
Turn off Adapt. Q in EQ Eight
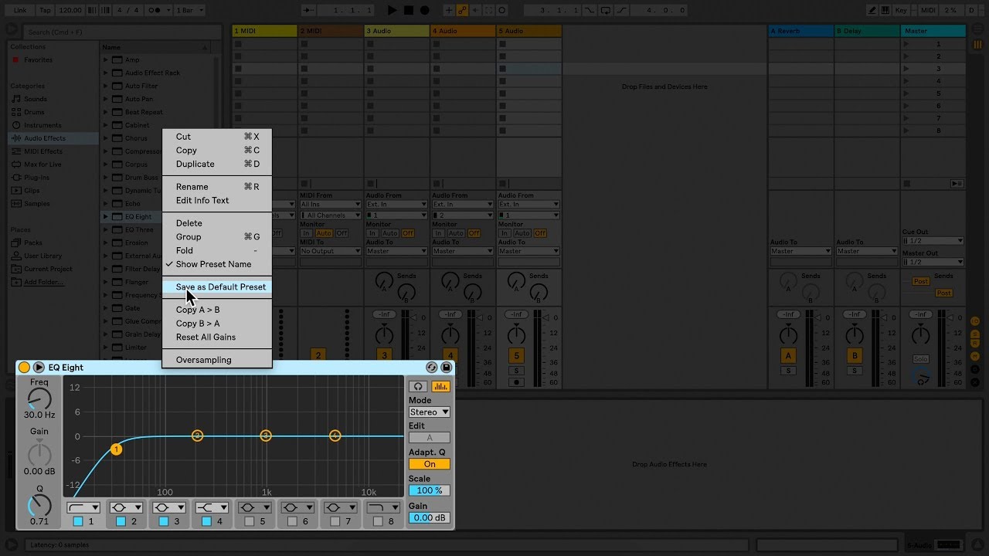tap(430, 464)
